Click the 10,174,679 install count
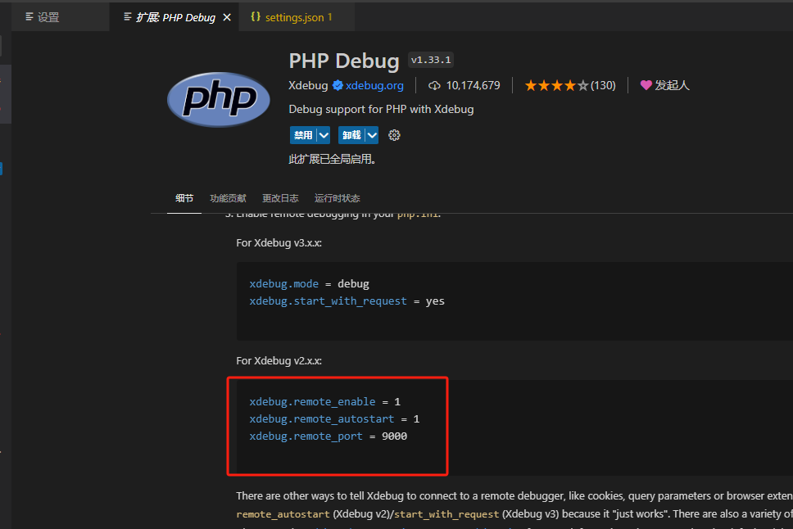 [473, 85]
